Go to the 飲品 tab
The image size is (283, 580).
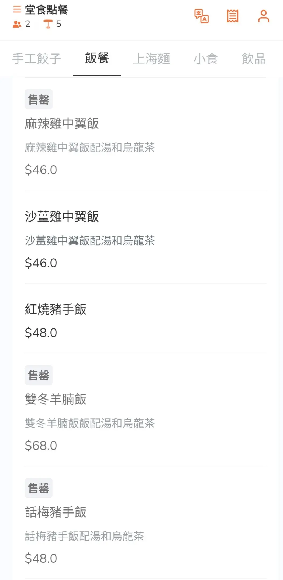(254, 59)
